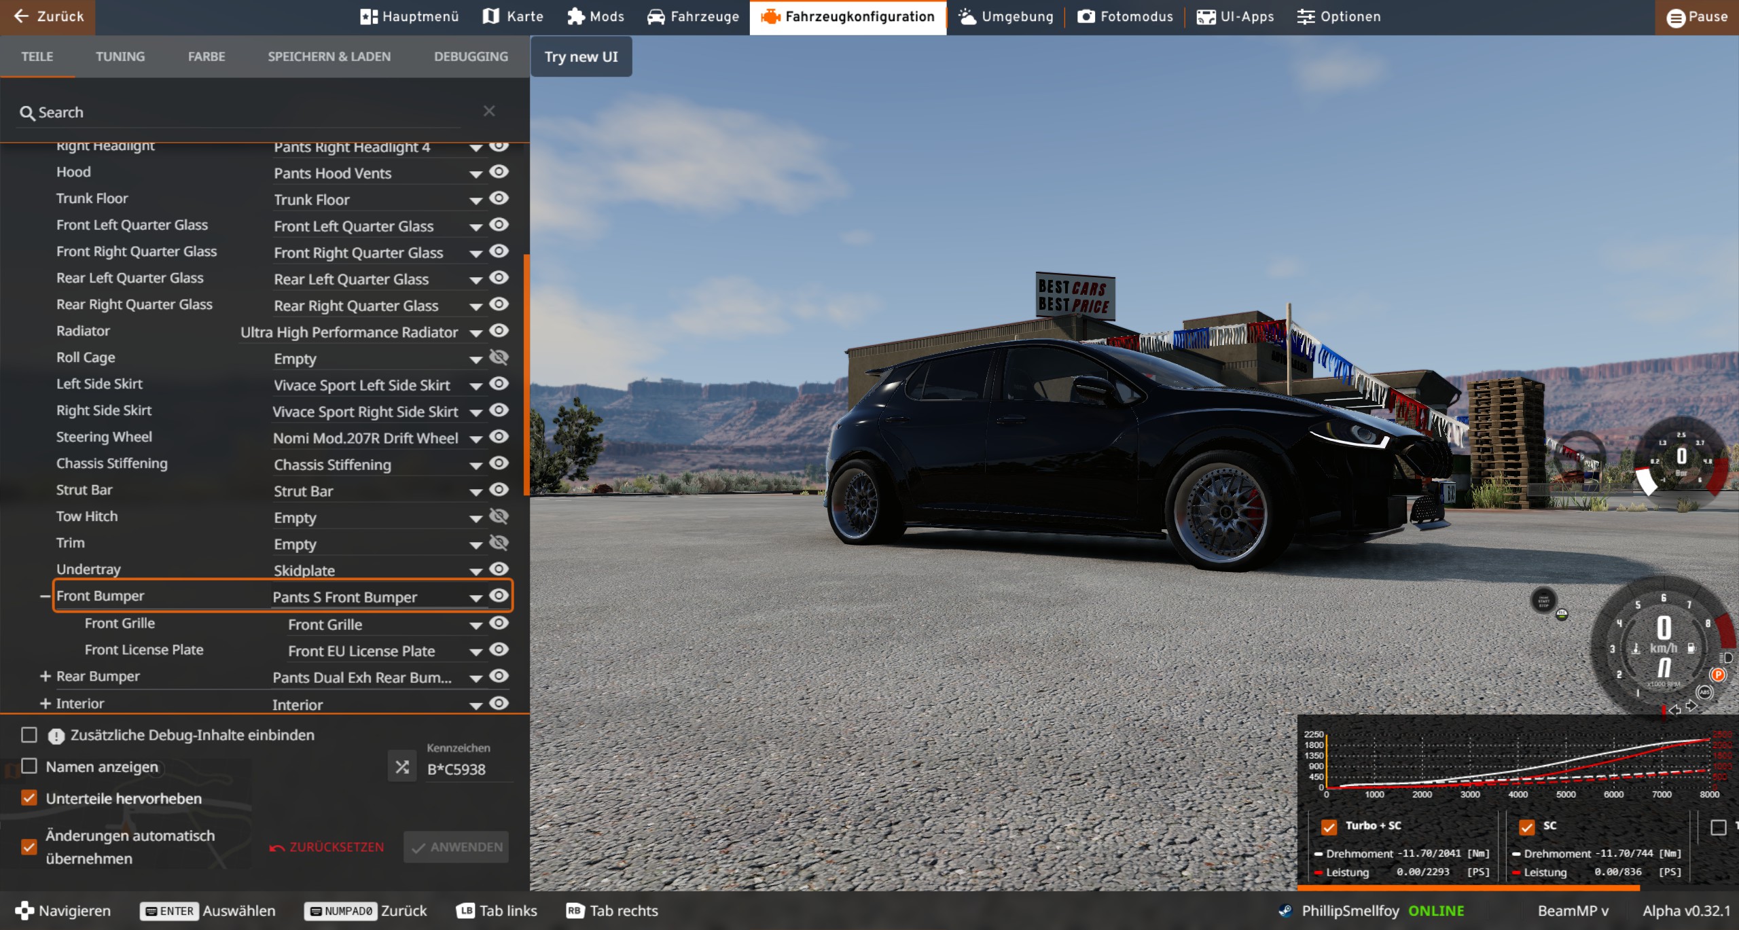Clear the search with the X icon
This screenshot has height=930, width=1739.
coord(489,111)
